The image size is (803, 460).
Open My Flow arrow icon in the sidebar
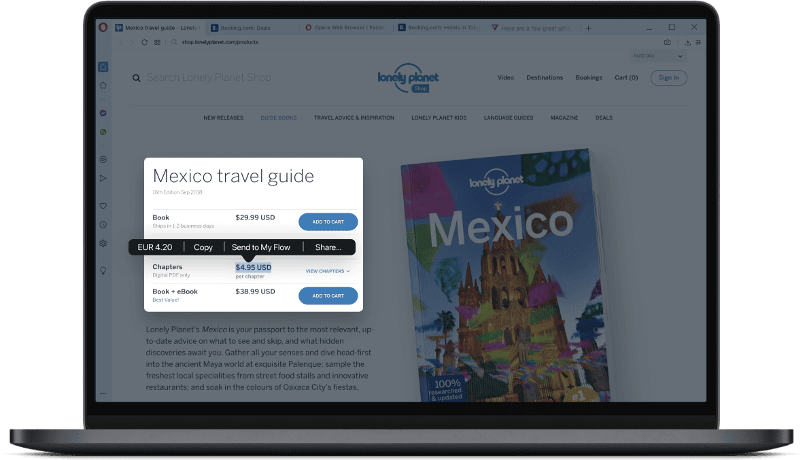[x=103, y=178]
